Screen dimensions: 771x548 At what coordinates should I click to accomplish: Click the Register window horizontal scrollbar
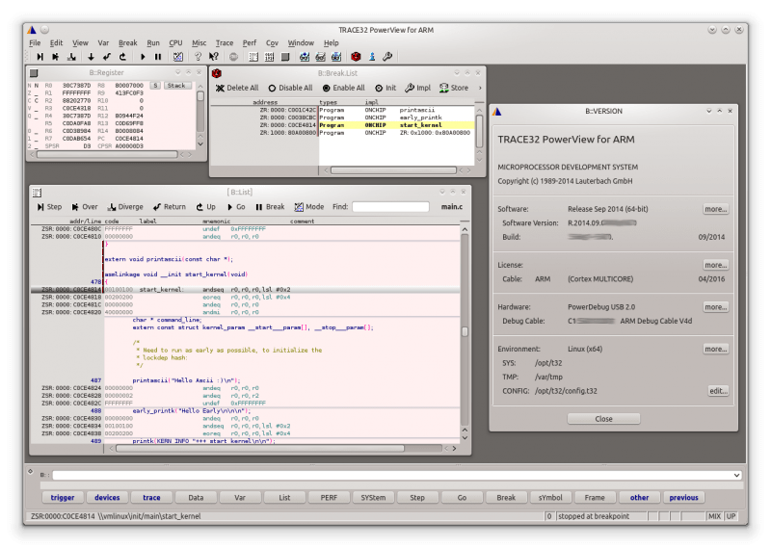[107, 154]
